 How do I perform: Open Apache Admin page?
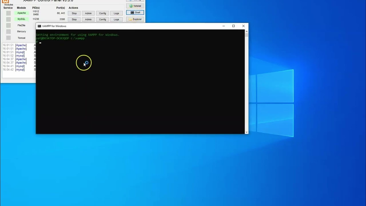(x=88, y=13)
